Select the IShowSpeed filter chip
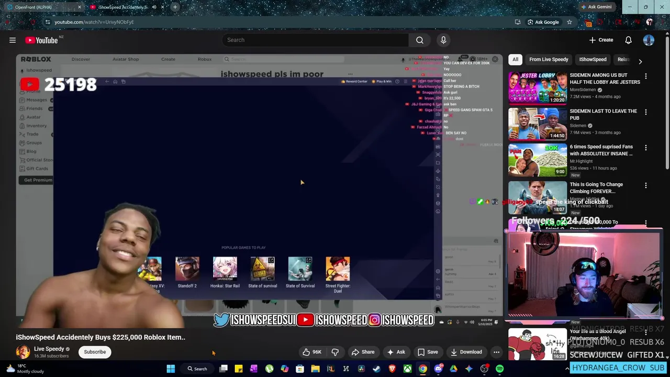 point(593,60)
